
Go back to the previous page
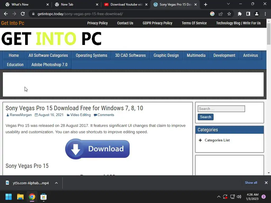coord(6,14)
